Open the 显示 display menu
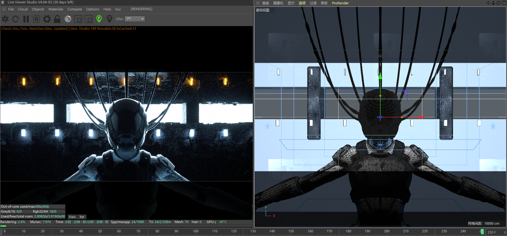507x236 pixels. coord(291,3)
